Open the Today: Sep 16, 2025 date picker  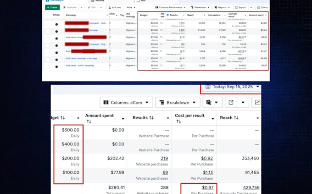(x=232, y=87)
